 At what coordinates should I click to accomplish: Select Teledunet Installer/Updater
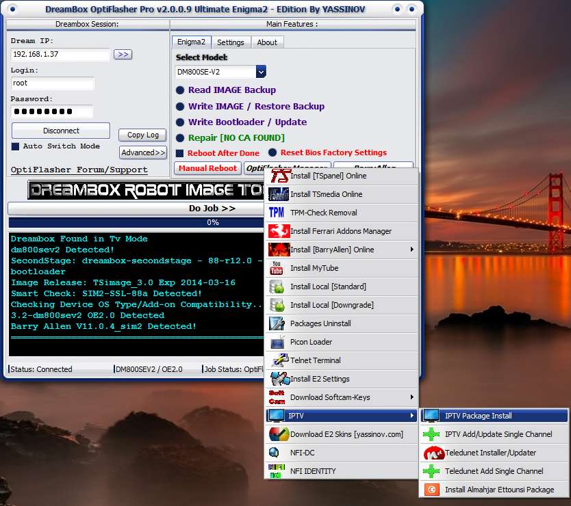[494, 453]
